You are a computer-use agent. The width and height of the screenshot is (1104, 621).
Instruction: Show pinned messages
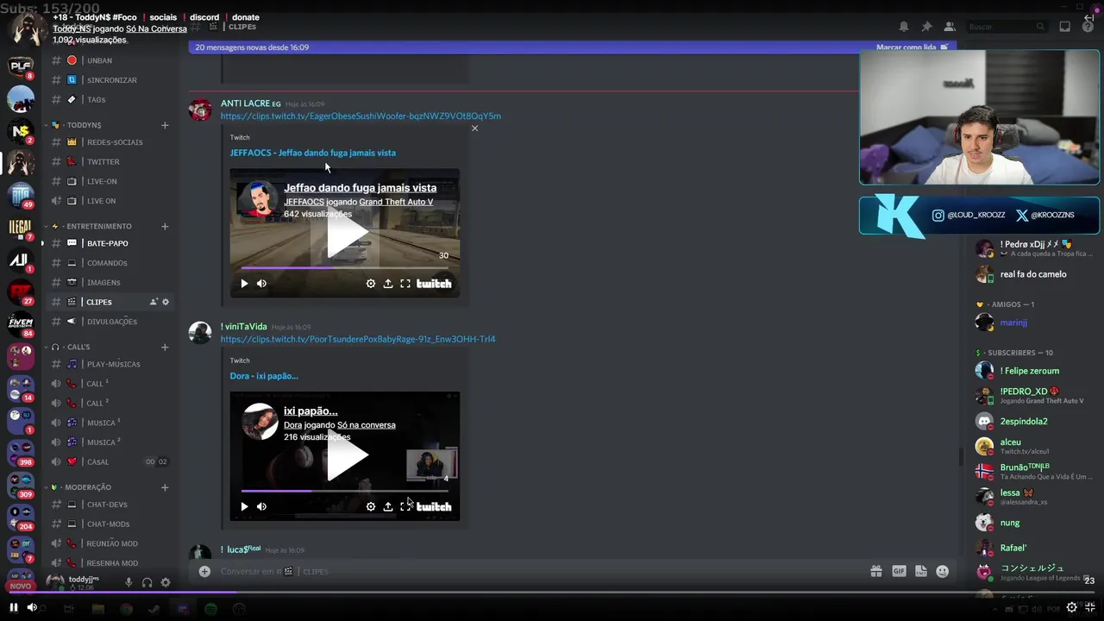926,27
